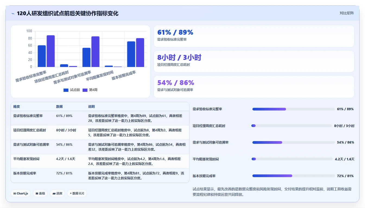Select the 需求与测试对象可追溯率 table row label

coord(31,145)
